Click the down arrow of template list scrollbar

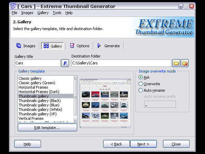pyautogui.click(x=75, y=120)
